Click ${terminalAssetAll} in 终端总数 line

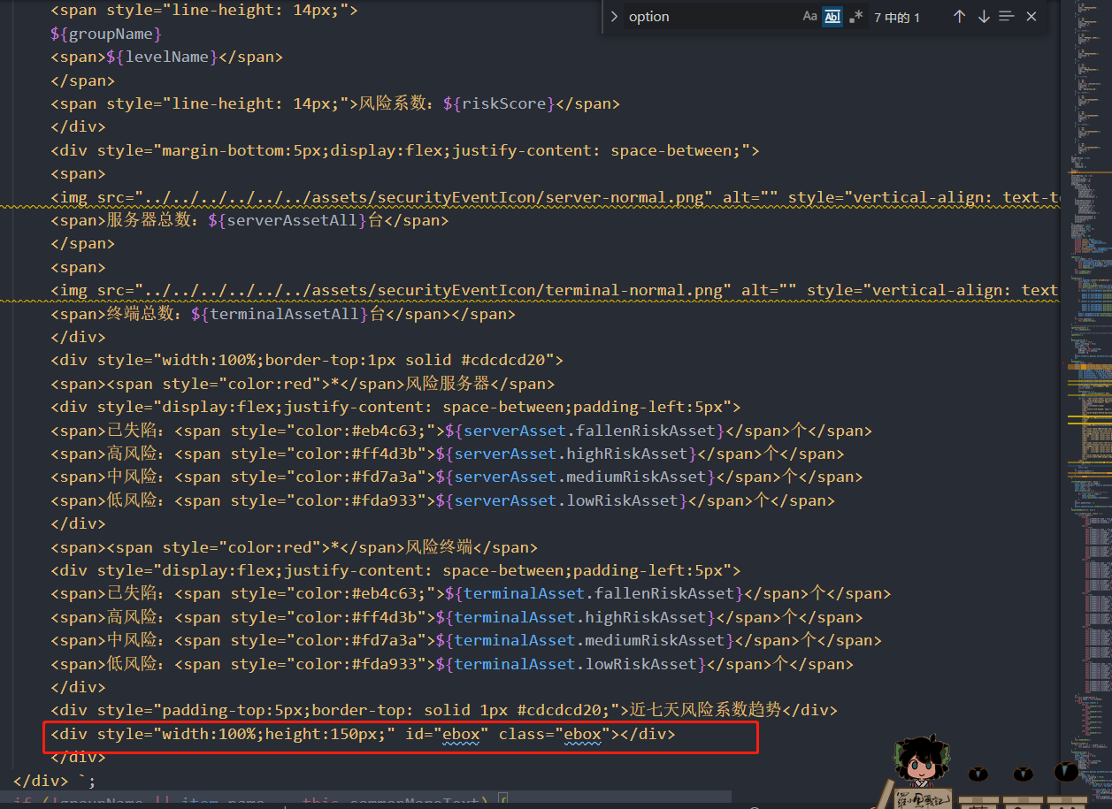tap(279, 314)
